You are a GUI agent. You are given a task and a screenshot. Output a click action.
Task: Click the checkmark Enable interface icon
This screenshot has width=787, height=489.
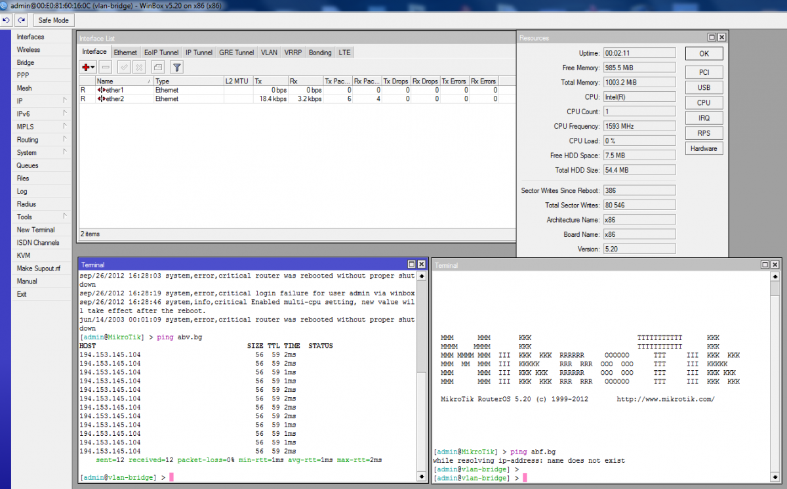coord(124,67)
